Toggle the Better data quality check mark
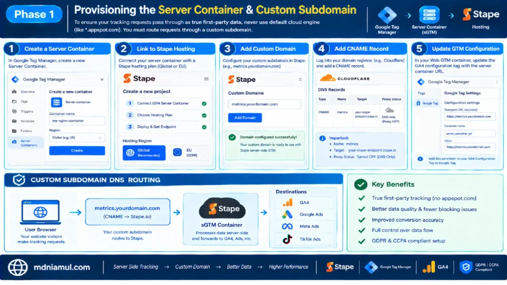This screenshot has height=285, width=507. [361, 209]
